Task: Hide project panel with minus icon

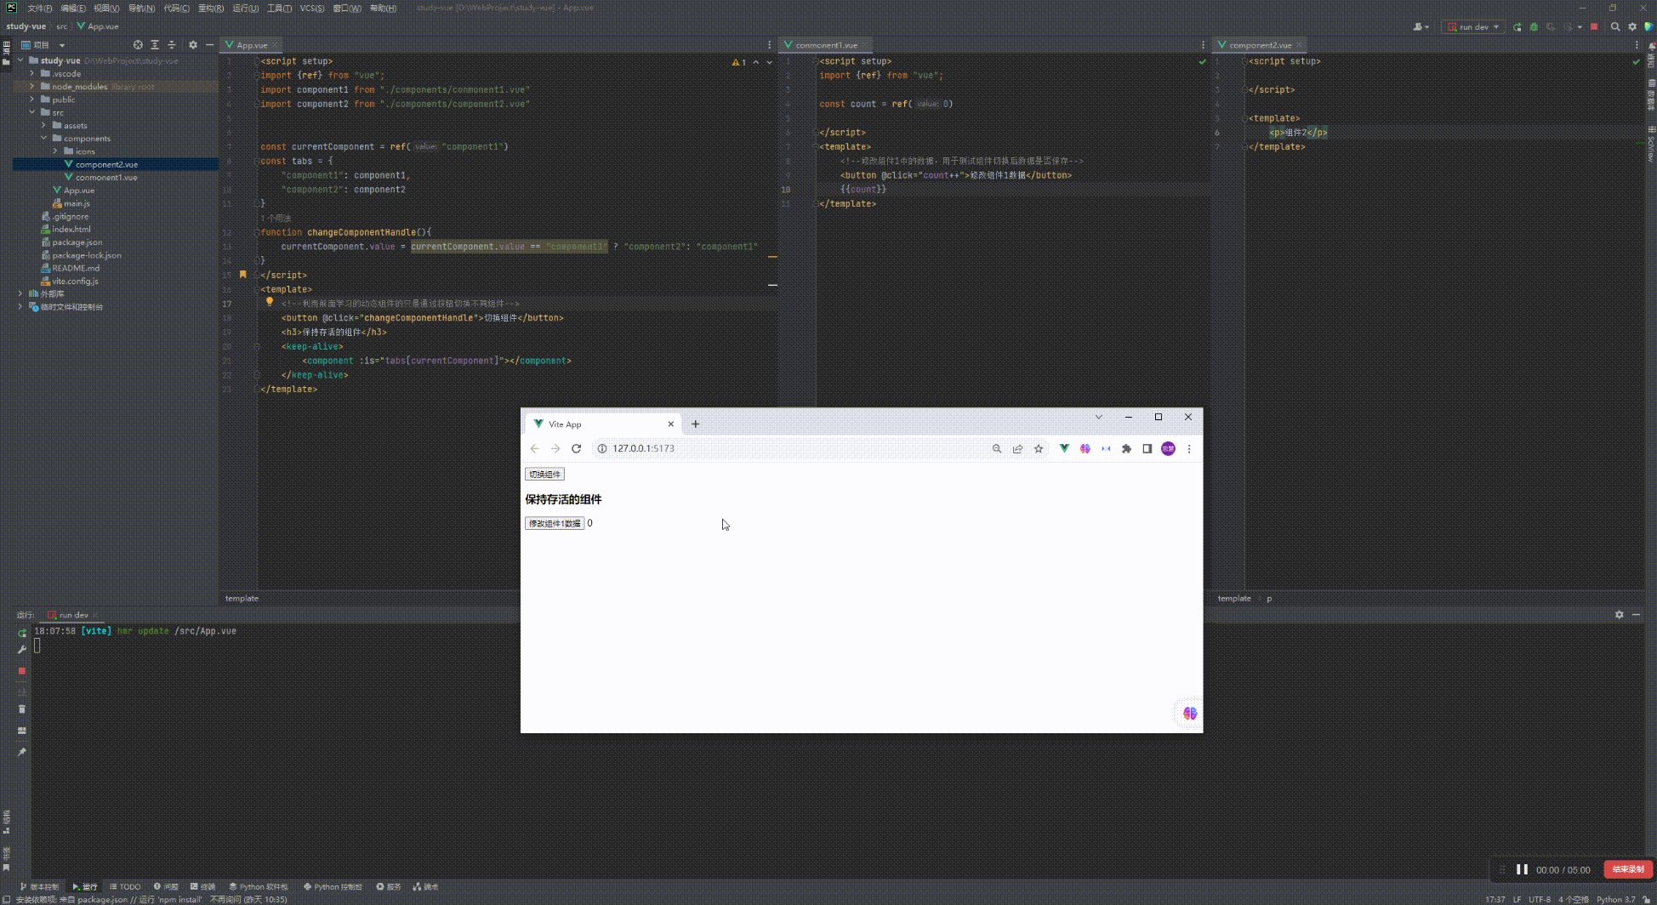Action: [x=209, y=45]
